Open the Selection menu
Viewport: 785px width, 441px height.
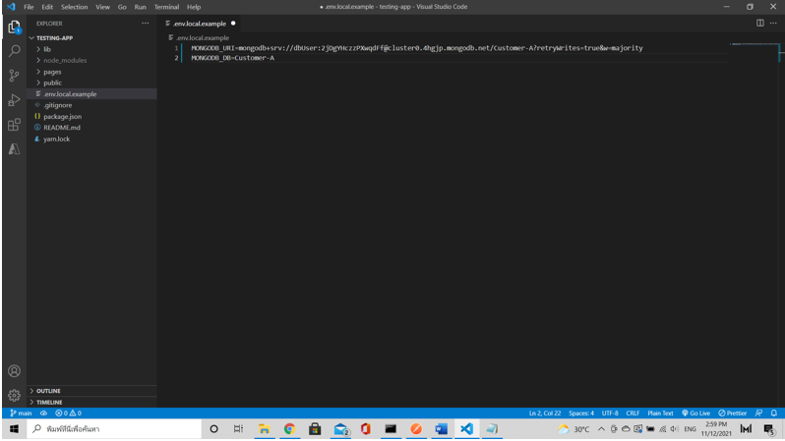click(x=74, y=7)
